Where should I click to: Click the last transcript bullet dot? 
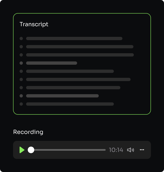point(21,104)
